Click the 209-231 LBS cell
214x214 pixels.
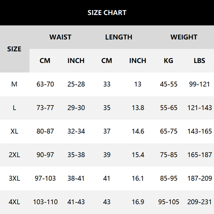pyautogui.click(x=200, y=202)
